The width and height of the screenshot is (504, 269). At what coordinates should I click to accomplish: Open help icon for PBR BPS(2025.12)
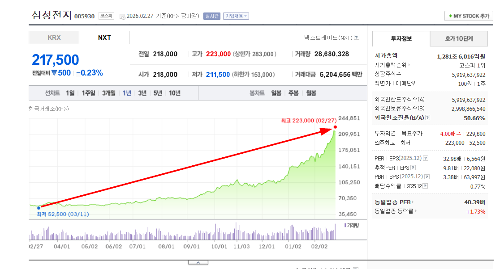pos(427,177)
